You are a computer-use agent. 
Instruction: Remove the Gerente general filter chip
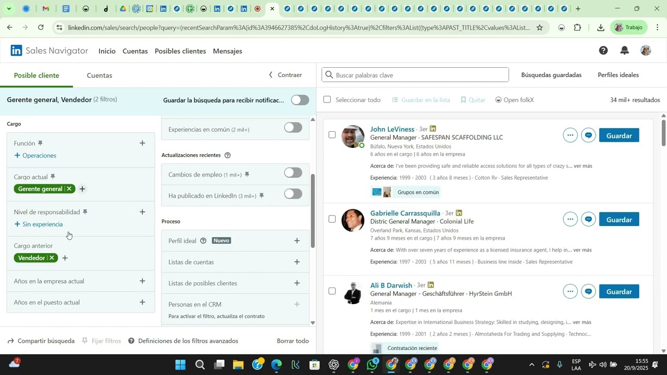pos(69,189)
